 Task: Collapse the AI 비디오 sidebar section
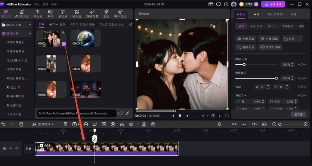click(x=30, y=33)
